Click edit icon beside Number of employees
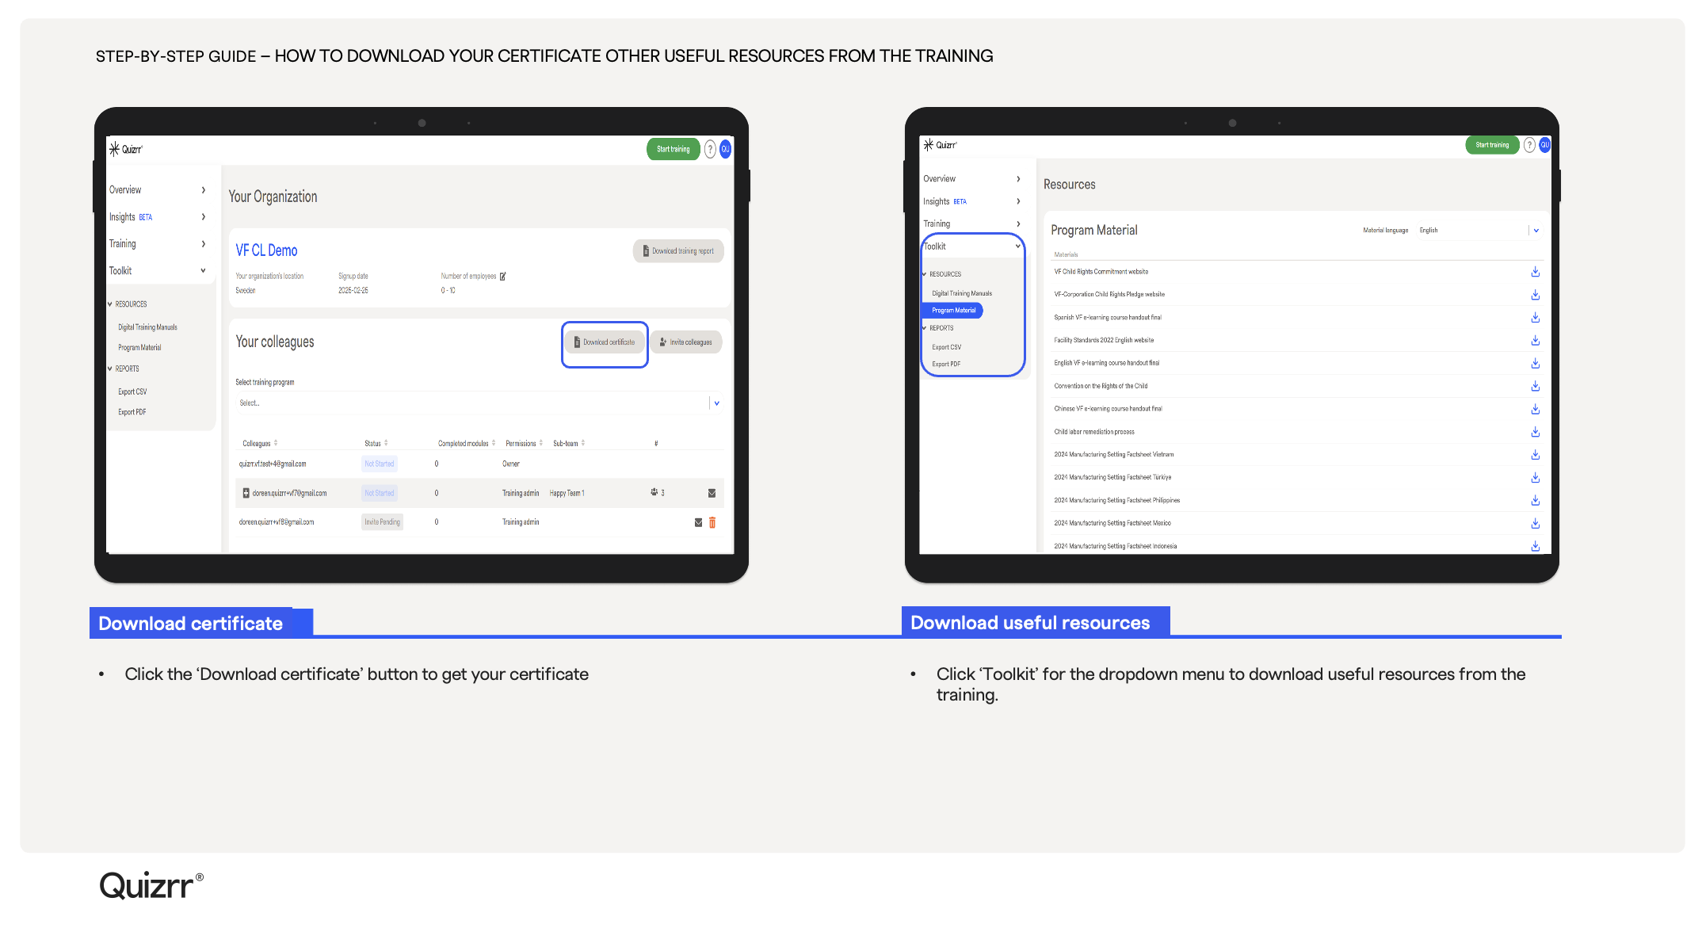Viewport: 1702px width, 951px height. (x=503, y=277)
